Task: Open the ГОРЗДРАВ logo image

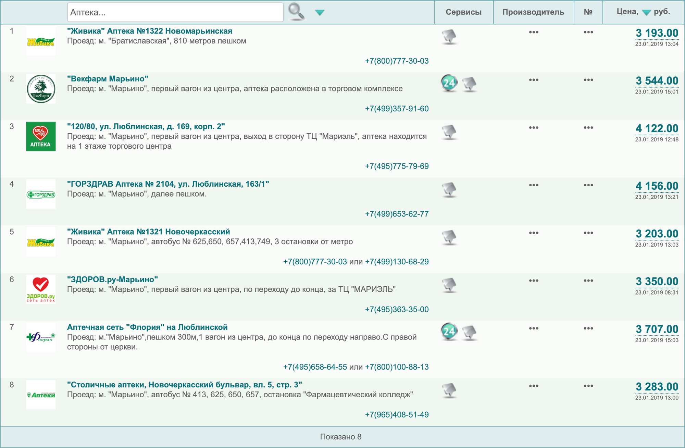Action: (x=41, y=194)
